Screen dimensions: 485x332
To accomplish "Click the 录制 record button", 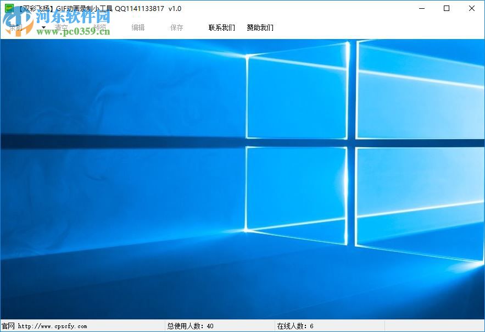I will point(15,27).
